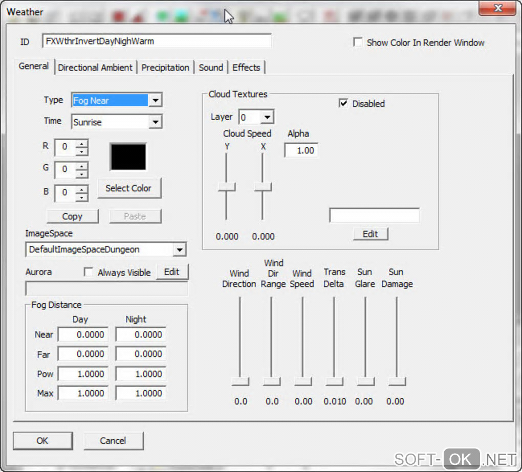
Task: Switch to the Directional Ambient tab
Action: (95, 68)
